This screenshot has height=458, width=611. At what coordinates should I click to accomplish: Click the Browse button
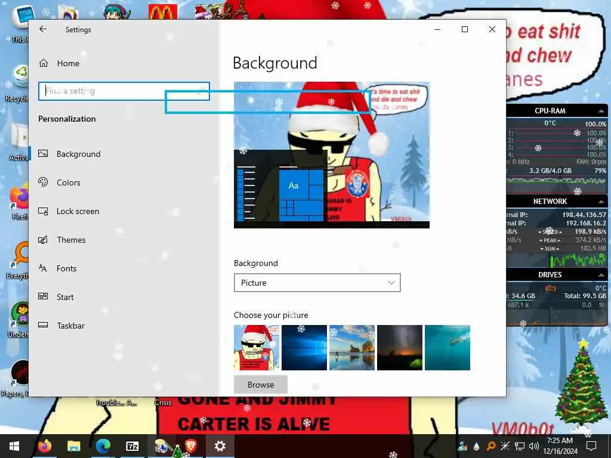coord(261,385)
